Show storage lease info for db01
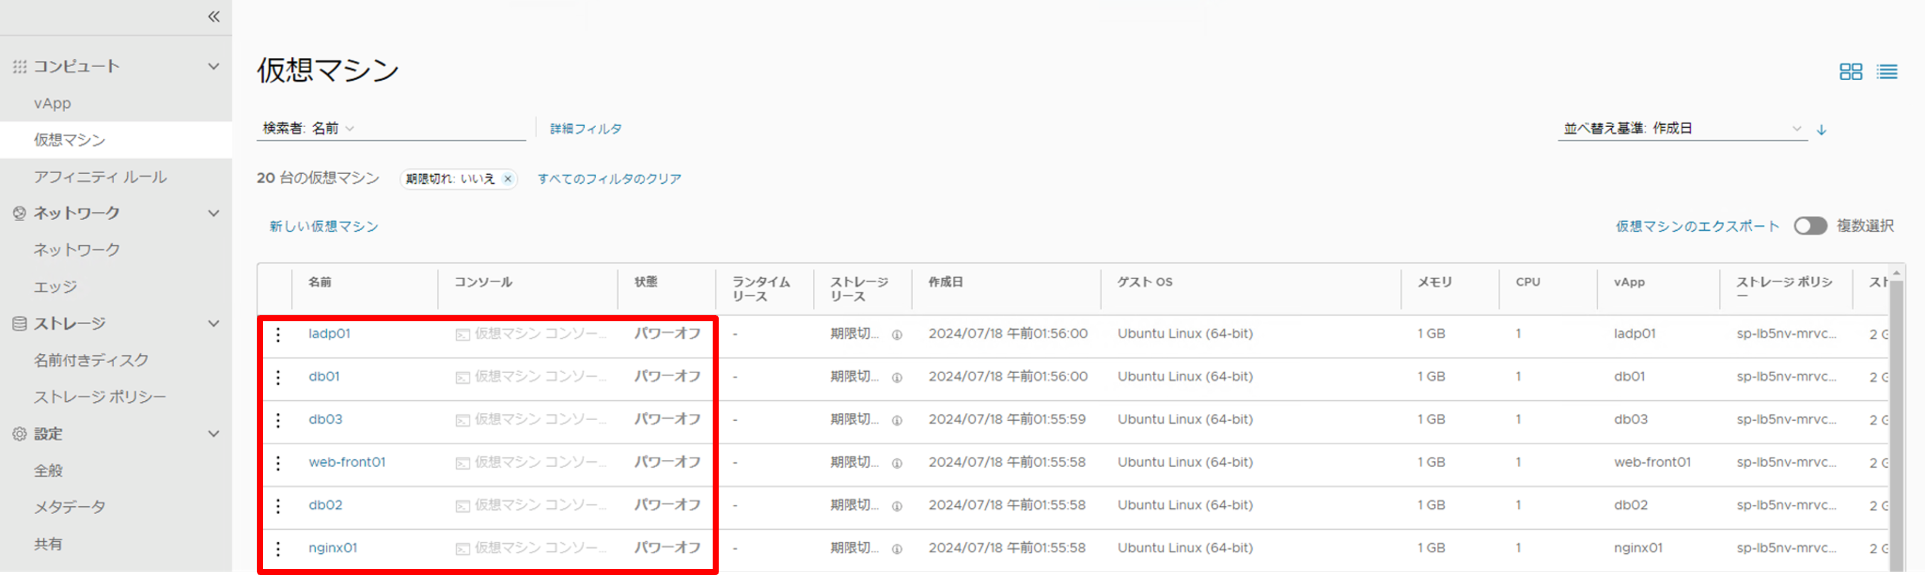The image size is (1925, 575). pyautogui.click(x=897, y=377)
